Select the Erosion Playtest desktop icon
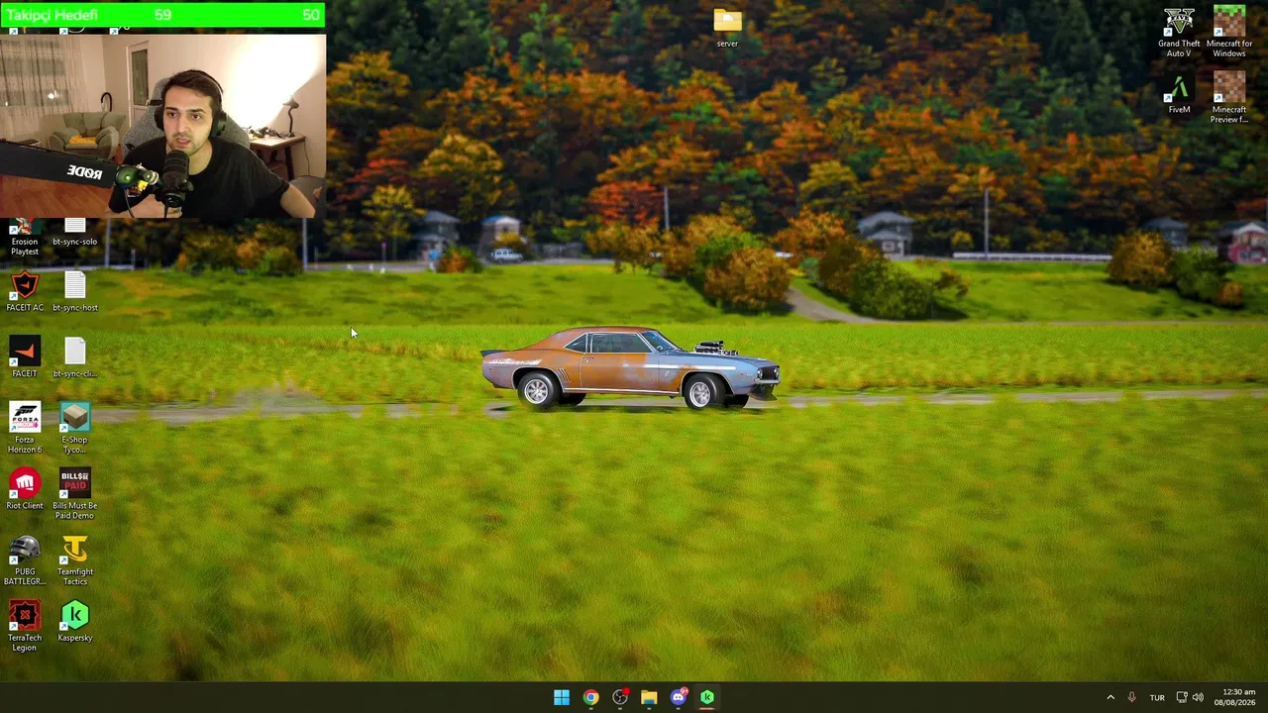 pos(25,237)
